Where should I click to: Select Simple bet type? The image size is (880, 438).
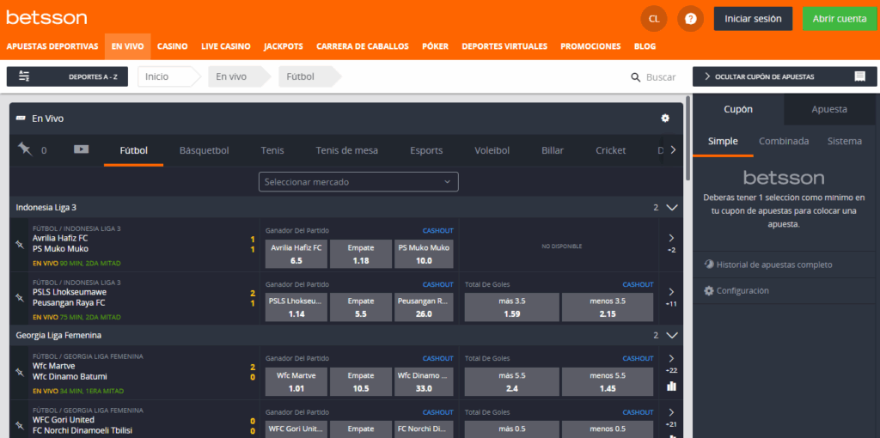(723, 142)
